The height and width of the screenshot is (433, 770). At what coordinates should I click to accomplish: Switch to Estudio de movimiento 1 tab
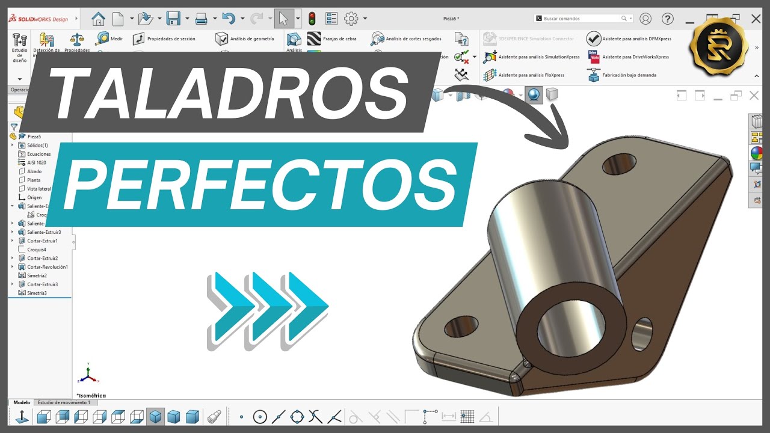(64, 402)
